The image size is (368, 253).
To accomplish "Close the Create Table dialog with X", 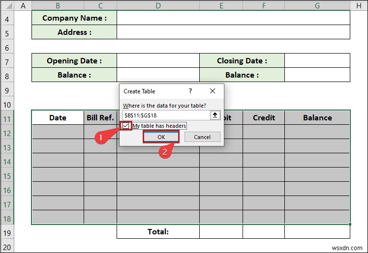I will coord(213,91).
